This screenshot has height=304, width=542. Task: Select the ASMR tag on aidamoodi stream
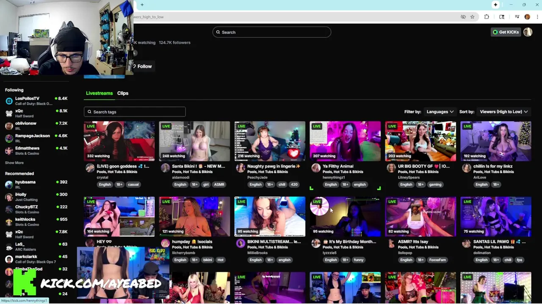pos(219,185)
